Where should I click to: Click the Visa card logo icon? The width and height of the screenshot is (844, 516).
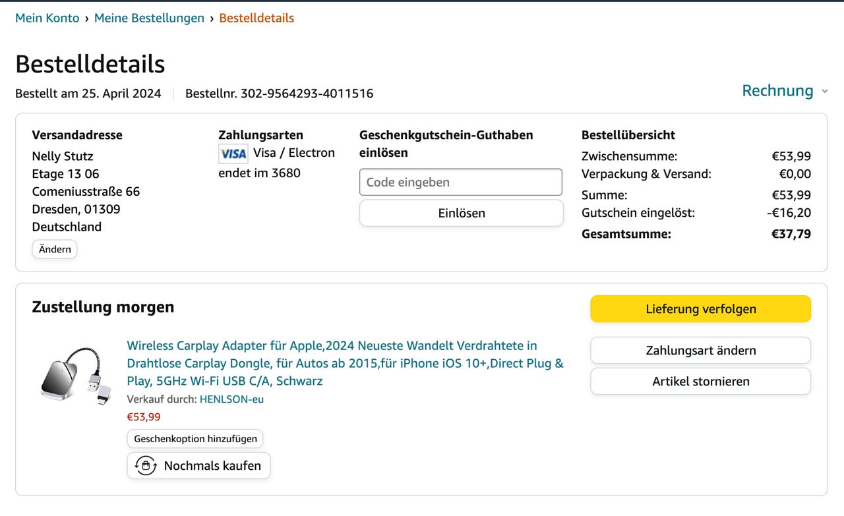click(233, 154)
